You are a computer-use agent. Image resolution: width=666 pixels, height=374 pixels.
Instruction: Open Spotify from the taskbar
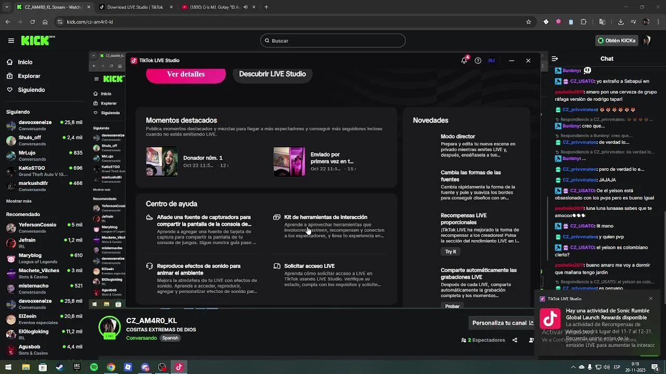click(x=94, y=367)
